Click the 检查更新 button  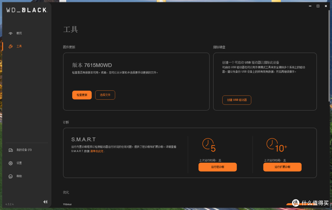[82, 95]
